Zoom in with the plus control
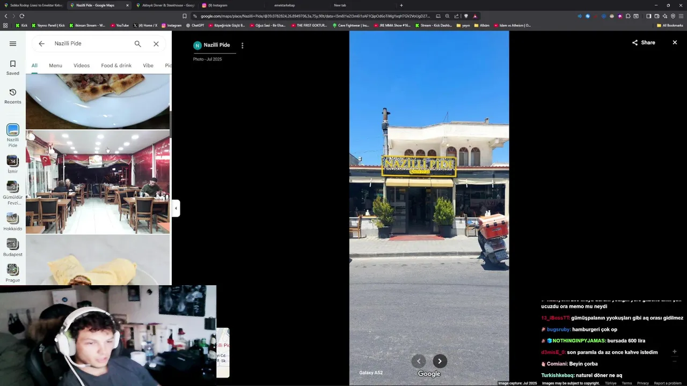This screenshot has width=687, height=386. click(x=675, y=352)
